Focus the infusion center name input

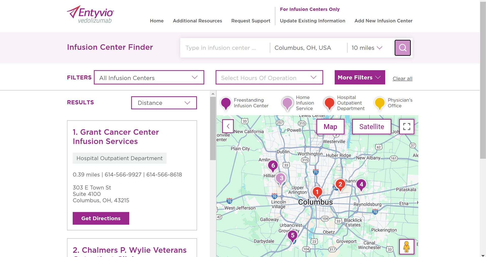(225, 48)
